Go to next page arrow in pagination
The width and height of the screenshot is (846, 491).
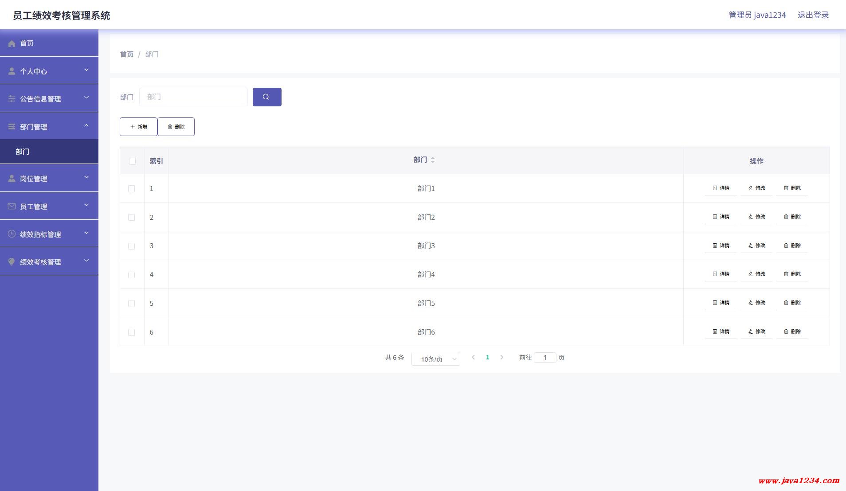coord(501,357)
